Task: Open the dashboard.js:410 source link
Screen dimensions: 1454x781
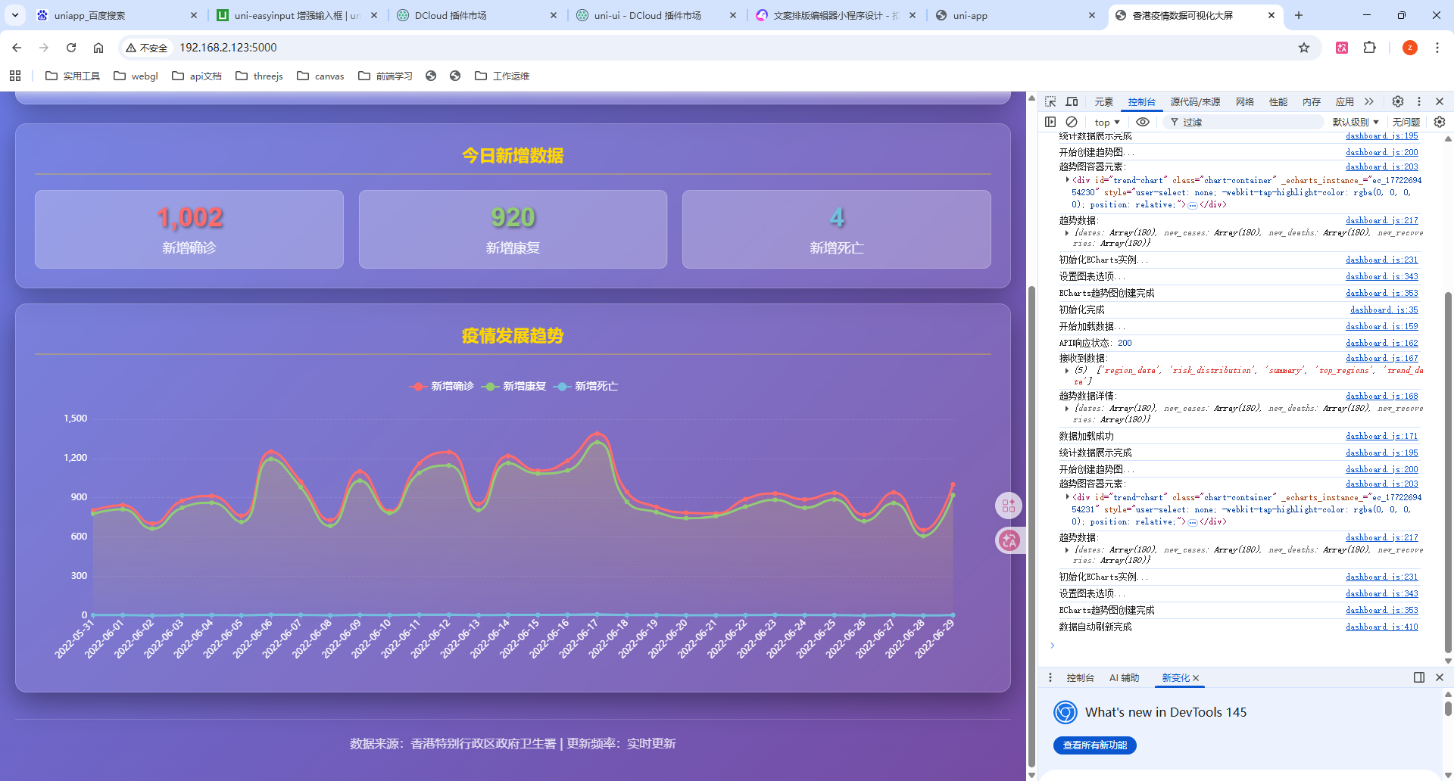Action: pos(1381,627)
